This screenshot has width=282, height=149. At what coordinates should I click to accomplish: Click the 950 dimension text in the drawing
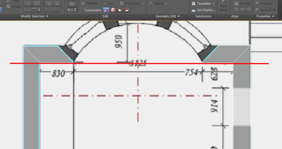(119, 42)
